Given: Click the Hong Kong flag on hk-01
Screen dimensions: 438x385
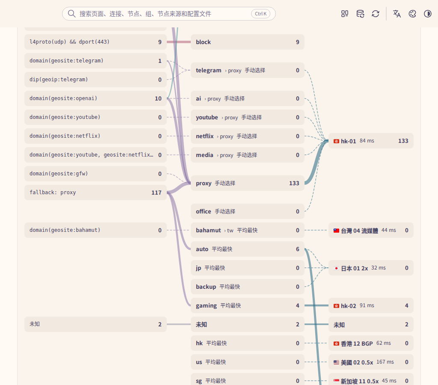Looking at the screenshot, I should (336, 141).
